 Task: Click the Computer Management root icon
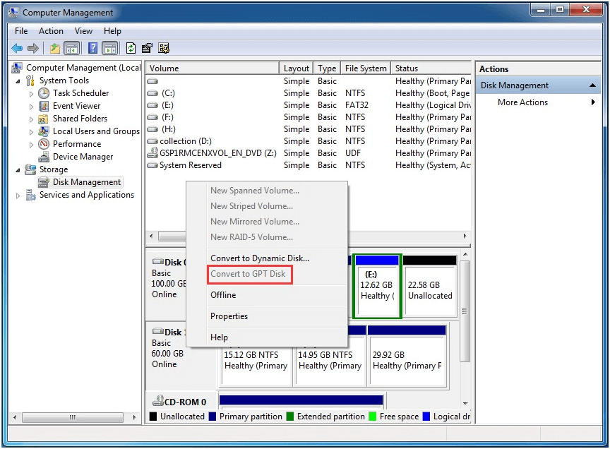(17, 68)
